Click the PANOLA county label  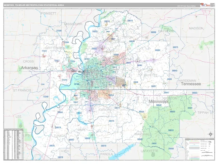click(107, 154)
